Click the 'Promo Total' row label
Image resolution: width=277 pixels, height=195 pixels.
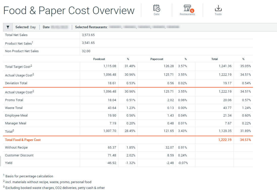click(x=14, y=100)
